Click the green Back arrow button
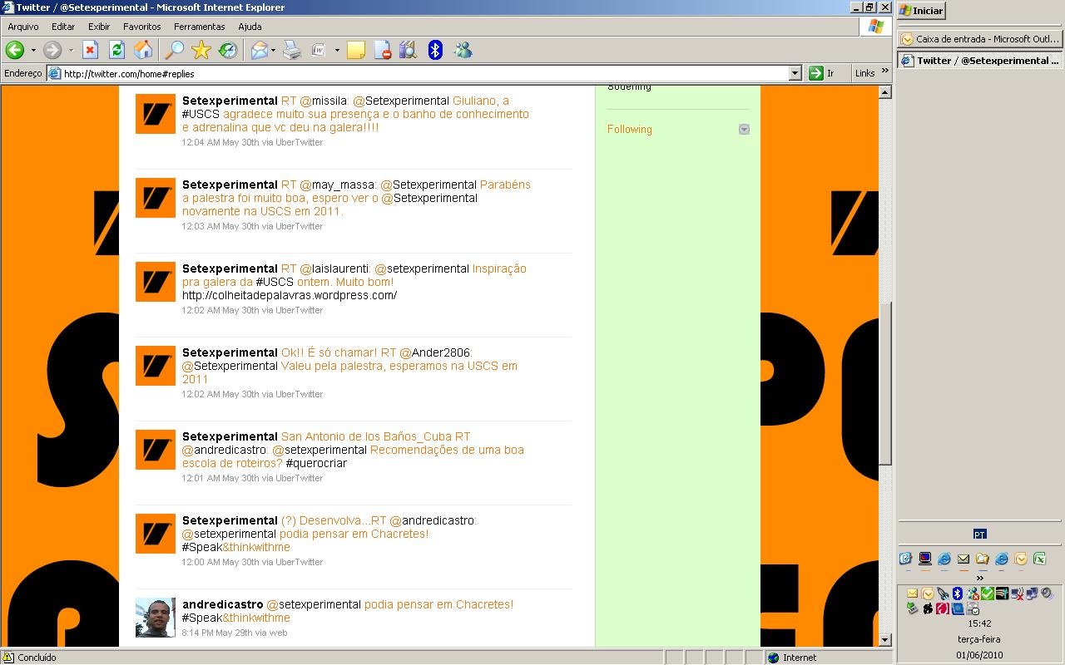1065x665 pixels. tap(15, 51)
